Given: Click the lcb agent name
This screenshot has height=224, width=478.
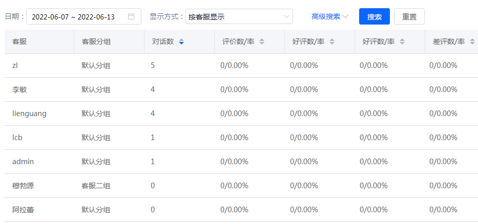Looking at the screenshot, I should (17, 138).
